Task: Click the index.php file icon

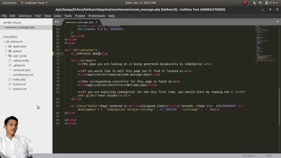Action: click(10, 79)
